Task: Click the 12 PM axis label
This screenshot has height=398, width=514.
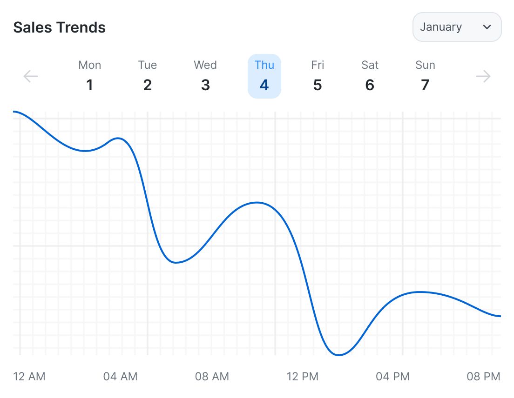Action: tap(303, 376)
